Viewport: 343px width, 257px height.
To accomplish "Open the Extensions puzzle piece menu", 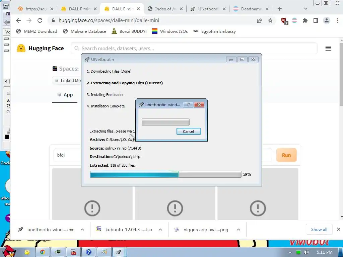I will pos(305,20).
